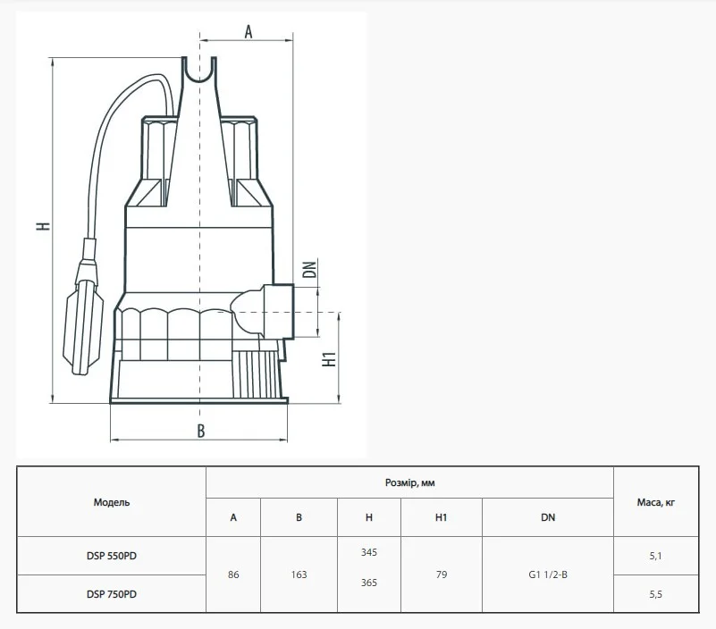Select the Маса, кг header cell
This screenshot has width=716, height=629.
pos(656,501)
